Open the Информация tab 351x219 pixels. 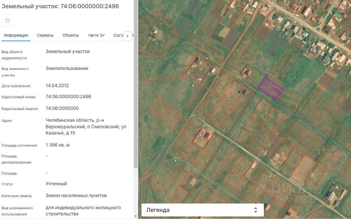click(16, 35)
